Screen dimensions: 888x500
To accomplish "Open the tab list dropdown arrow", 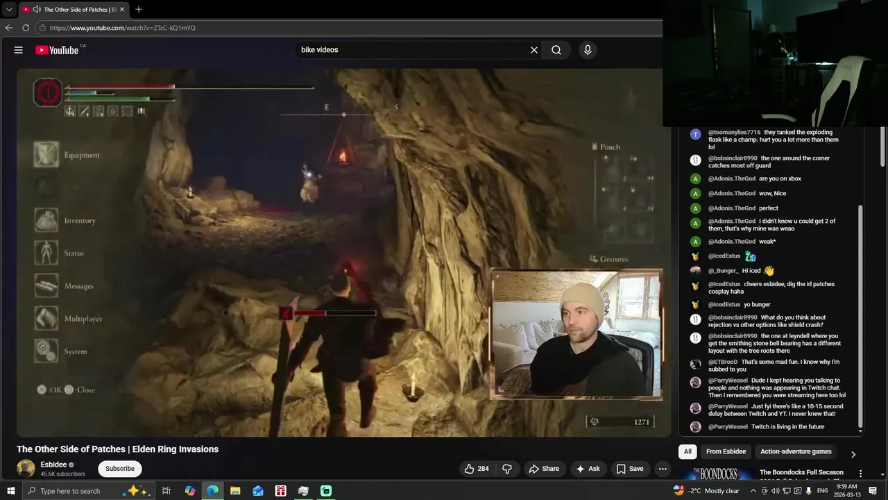I will [9, 10].
